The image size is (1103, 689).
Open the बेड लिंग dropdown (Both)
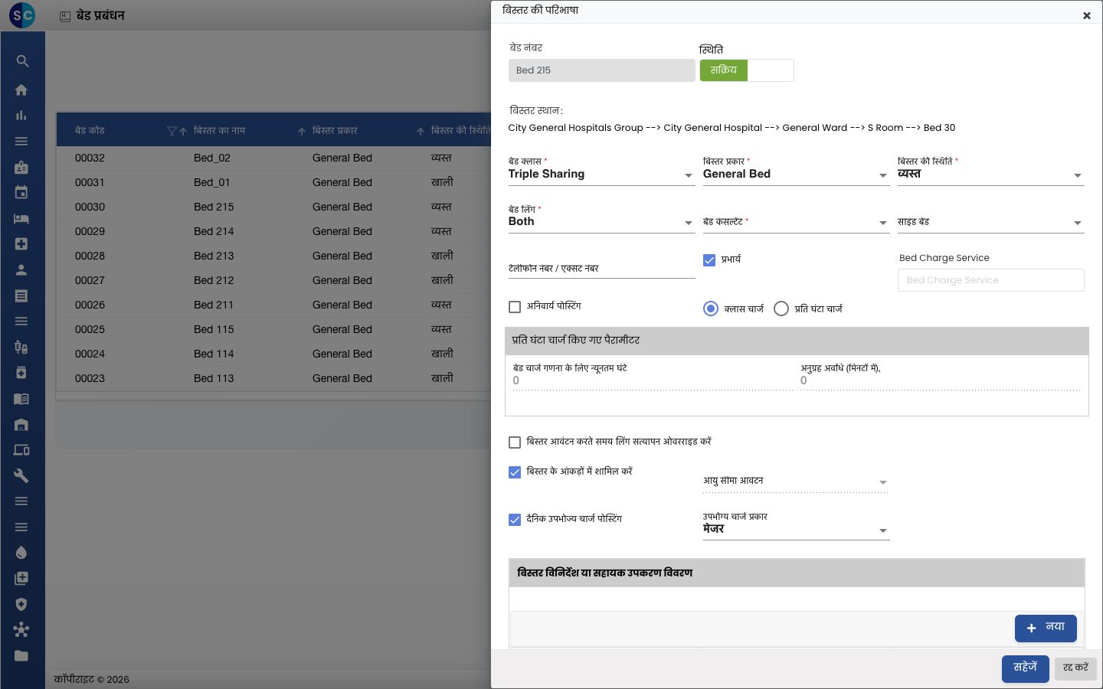coord(602,222)
